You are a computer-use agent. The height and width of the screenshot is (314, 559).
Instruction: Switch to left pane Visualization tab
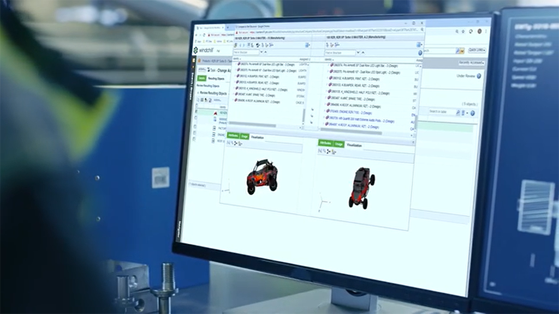pyautogui.click(x=258, y=137)
